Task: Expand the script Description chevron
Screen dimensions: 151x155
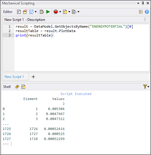Action: 145,19
